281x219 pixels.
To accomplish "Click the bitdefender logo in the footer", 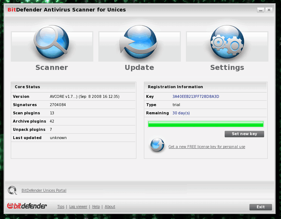I will (x=27, y=206).
